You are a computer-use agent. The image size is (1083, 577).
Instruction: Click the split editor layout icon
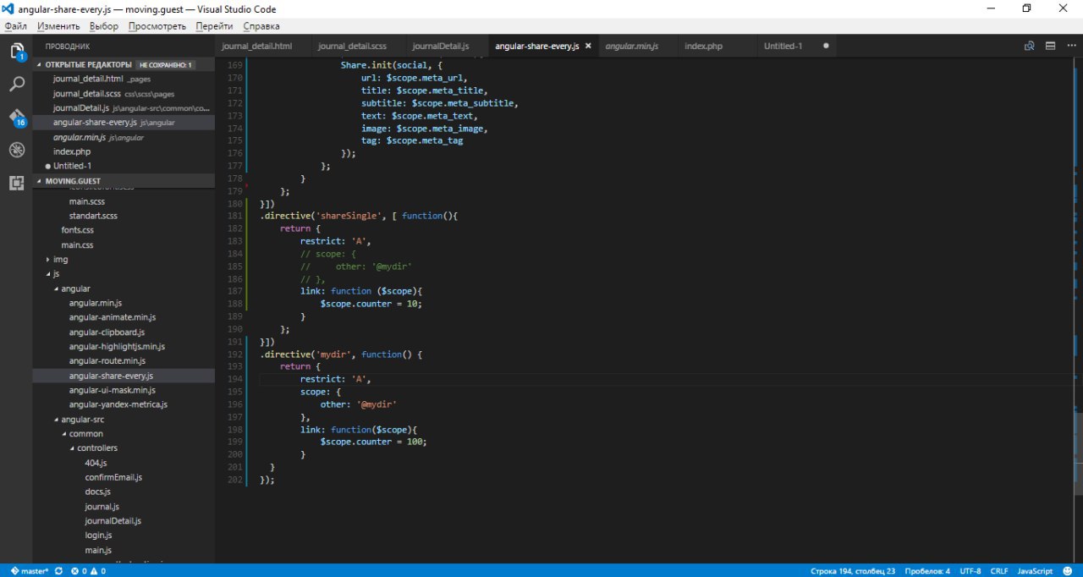coord(1050,46)
